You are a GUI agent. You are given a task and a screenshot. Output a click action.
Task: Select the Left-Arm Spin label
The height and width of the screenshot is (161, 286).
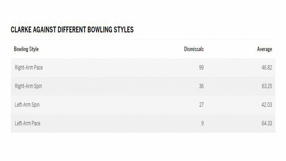click(x=27, y=105)
